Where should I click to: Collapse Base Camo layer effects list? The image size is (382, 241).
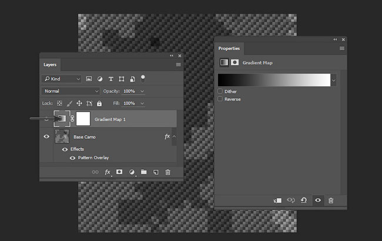click(x=174, y=136)
